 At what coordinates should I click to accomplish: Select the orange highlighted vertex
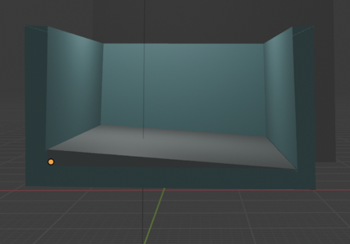(x=51, y=162)
